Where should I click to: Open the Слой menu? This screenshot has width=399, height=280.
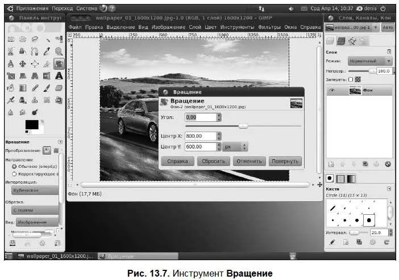coord(195,27)
